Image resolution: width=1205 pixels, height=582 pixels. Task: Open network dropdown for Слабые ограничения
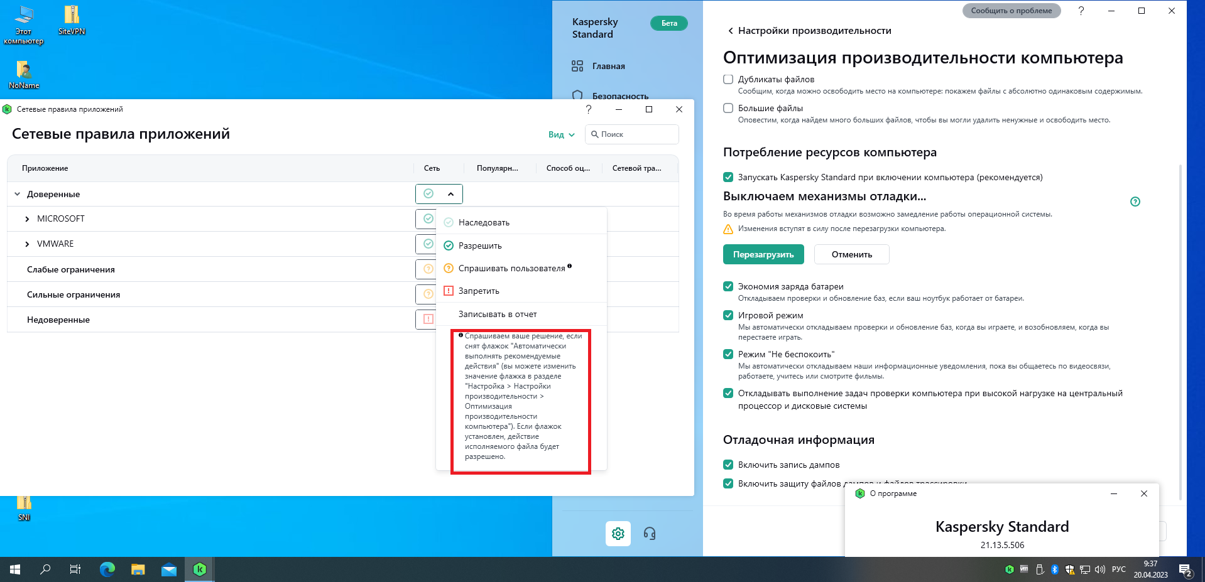[x=426, y=269]
